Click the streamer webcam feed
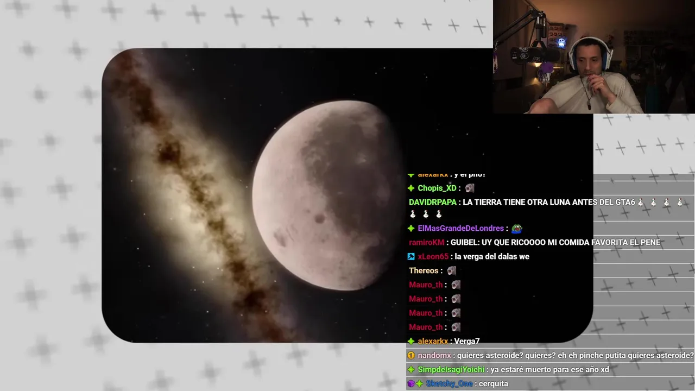 [594, 56]
